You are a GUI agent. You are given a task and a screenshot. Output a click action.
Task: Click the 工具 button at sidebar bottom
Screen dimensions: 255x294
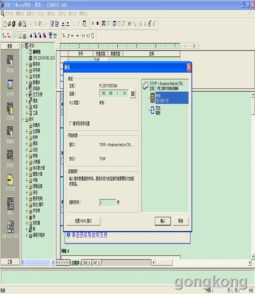(x=10, y=262)
